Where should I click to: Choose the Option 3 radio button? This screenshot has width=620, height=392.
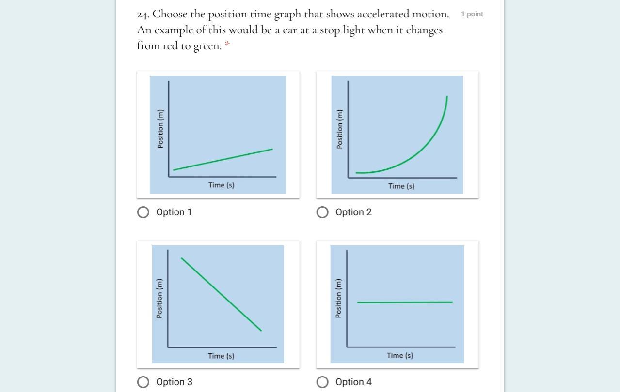pyautogui.click(x=143, y=382)
